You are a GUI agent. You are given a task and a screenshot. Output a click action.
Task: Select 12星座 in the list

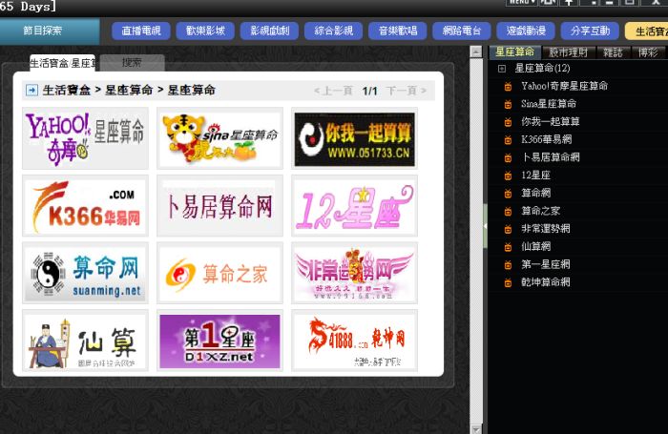click(x=536, y=176)
